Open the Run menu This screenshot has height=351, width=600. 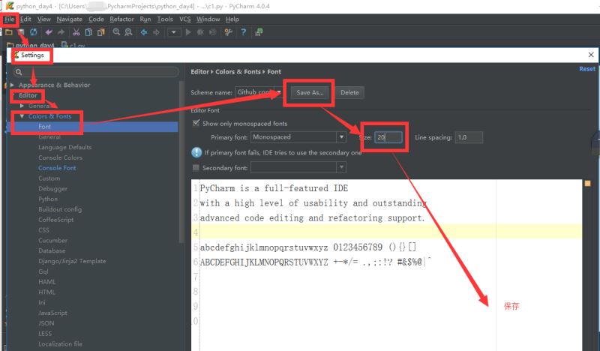coord(145,19)
